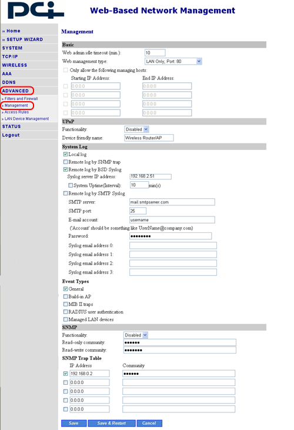The image size is (294, 430).
Task: Toggle the Local log checkbox
Action: (x=65, y=154)
